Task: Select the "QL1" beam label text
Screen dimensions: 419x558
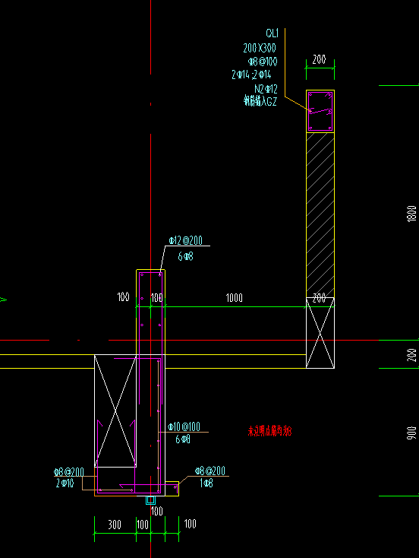Action: pyautogui.click(x=273, y=33)
